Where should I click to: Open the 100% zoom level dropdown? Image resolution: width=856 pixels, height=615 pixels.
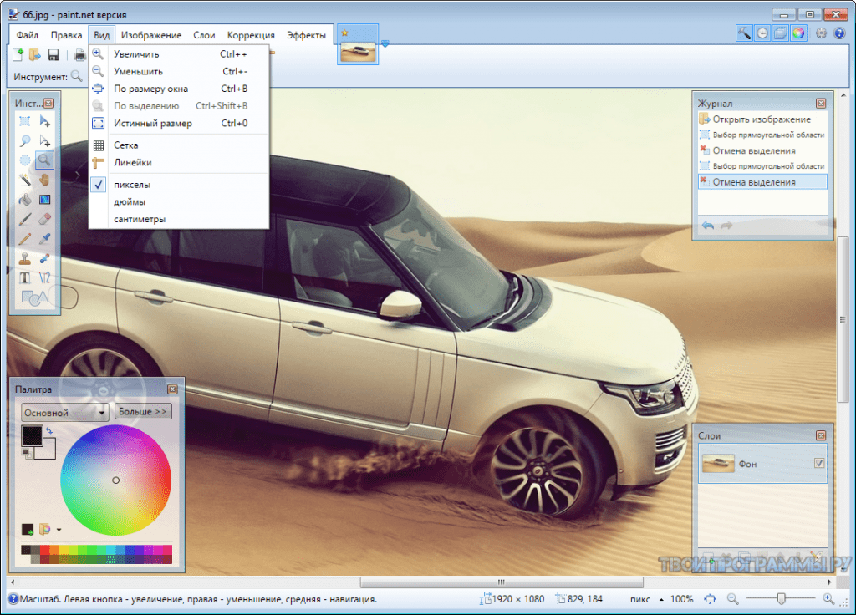(682, 598)
